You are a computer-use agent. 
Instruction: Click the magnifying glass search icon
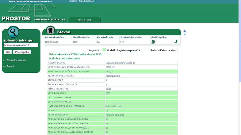click(x=13, y=32)
